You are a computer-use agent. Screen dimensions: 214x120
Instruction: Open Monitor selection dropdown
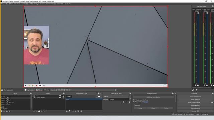click(83, 90)
